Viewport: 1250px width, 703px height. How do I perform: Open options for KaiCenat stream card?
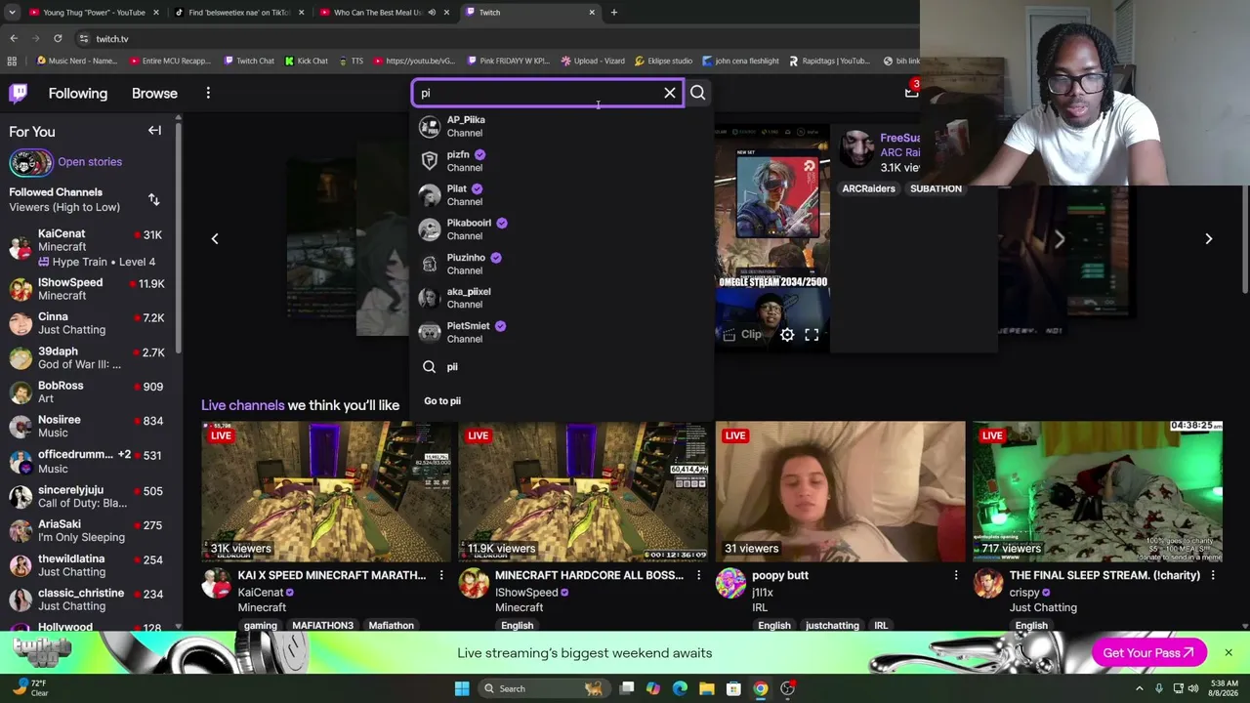click(x=441, y=576)
